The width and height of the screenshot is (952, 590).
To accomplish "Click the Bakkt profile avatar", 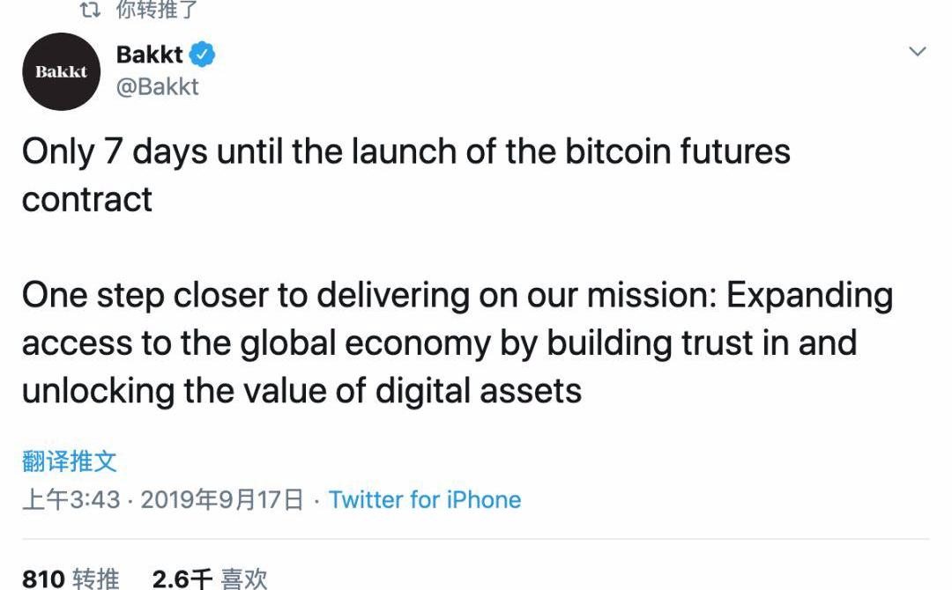I will coord(62,71).
